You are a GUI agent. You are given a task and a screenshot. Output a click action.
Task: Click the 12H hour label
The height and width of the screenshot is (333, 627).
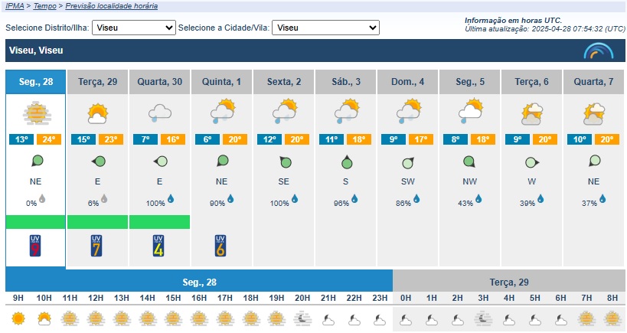(96, 299)
